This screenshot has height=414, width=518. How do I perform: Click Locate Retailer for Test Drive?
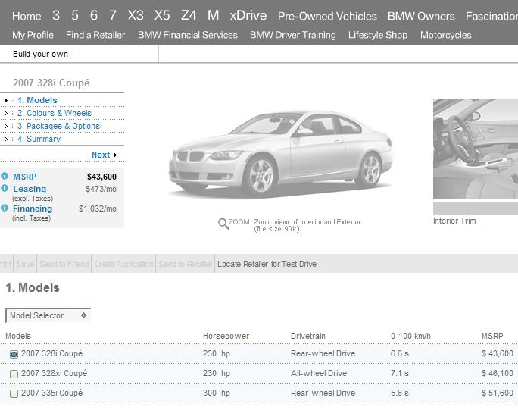click(267, 264)
